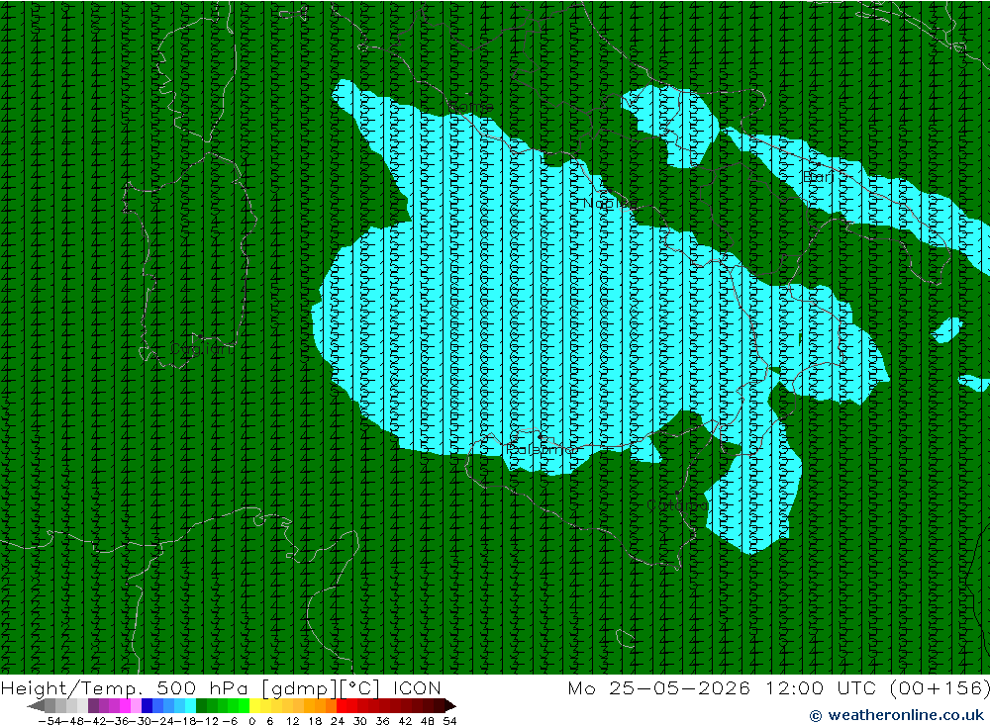Click the '0' value under the legend
990x725 pixels.
pos(251,721)
